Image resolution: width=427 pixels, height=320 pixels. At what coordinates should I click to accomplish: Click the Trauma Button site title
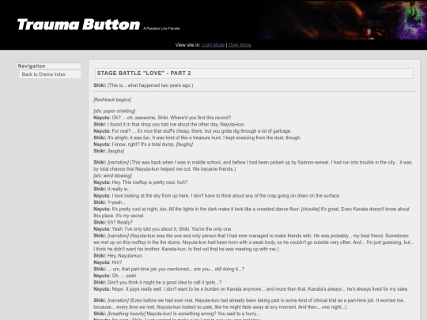coord(78,24)
